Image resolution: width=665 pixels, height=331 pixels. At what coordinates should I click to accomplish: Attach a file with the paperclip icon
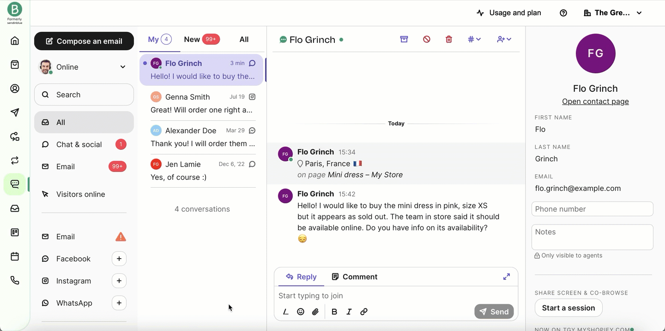tap(315, 312)
